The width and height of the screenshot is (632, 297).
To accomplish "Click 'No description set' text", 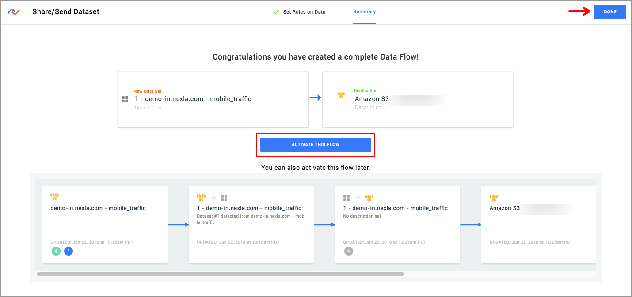I will point(362,216).
